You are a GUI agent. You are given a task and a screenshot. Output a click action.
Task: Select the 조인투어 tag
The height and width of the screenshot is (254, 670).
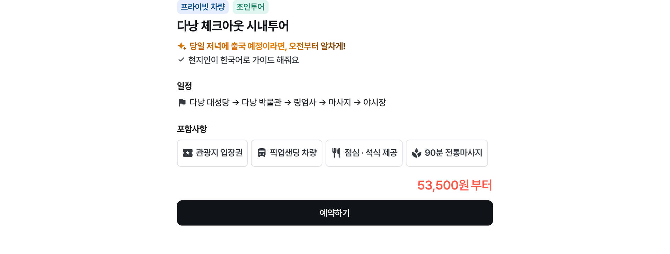point(251,7)
